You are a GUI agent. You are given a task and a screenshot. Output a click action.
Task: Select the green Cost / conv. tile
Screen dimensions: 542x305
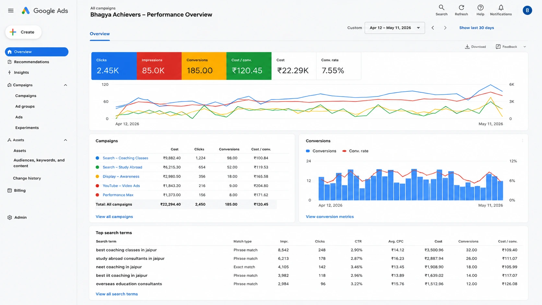[249, 66]
